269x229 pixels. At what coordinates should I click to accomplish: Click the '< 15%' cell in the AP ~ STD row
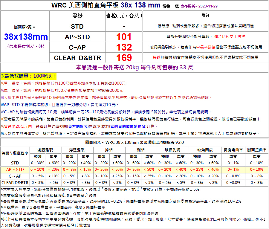point(85,170)
